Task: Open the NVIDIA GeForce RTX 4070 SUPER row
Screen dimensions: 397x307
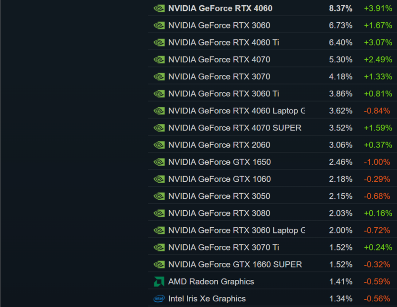Action: point(234,128)
